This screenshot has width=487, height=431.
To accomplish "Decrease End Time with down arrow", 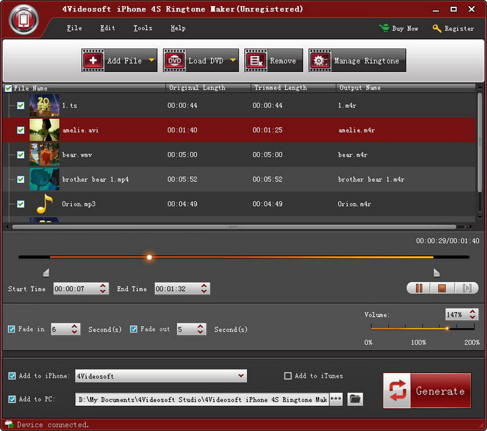I will point(204,291).
